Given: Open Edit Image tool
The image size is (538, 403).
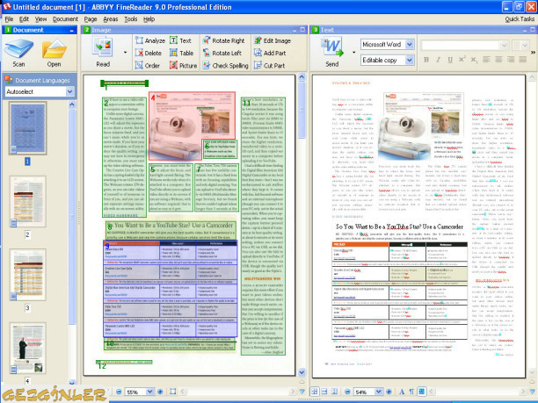Looking at the screenshot, I should click(x=273, y=40).
